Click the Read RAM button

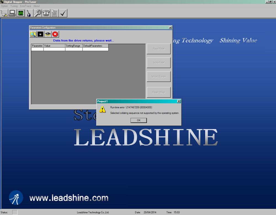tap(159, 49)
